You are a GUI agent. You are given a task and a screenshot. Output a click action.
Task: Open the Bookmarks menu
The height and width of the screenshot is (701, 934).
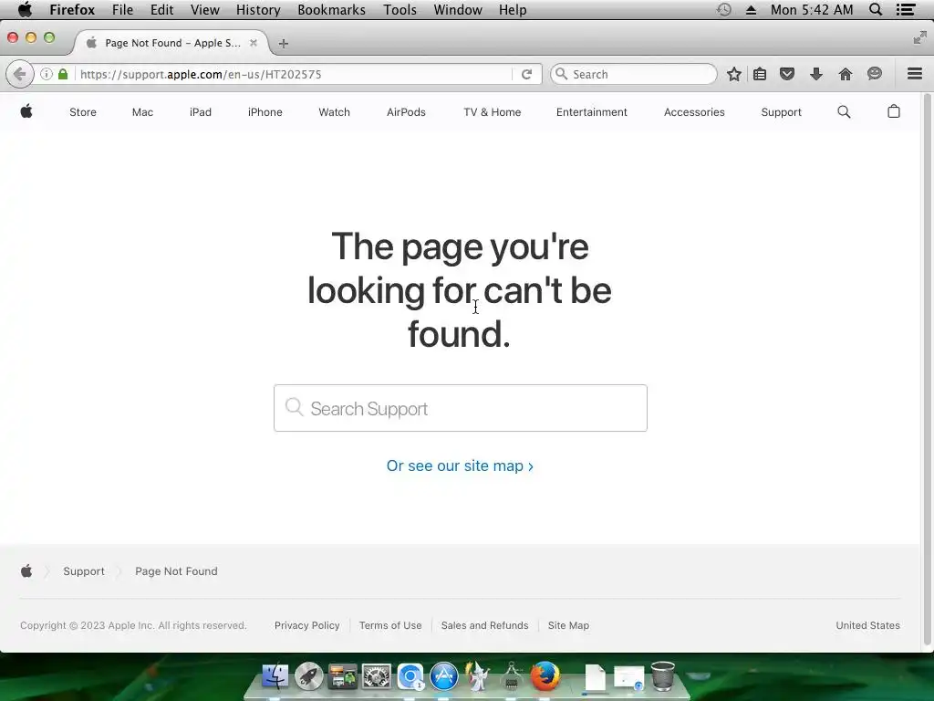(332, 10)
